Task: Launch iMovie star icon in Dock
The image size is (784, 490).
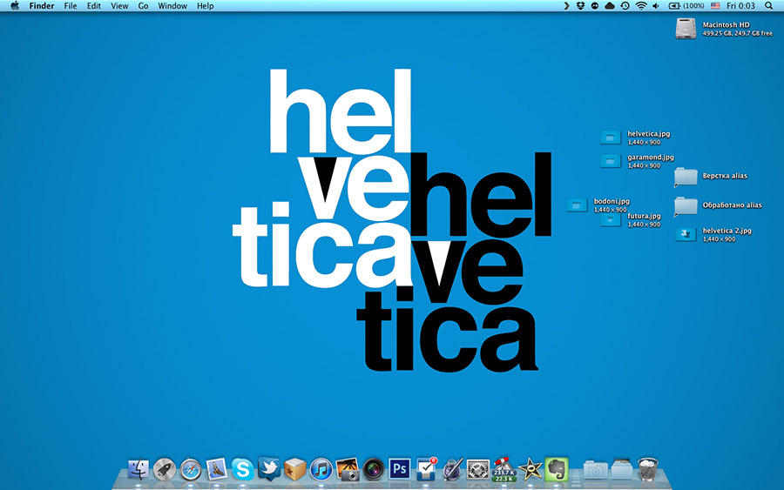Action: pos(530,469)
